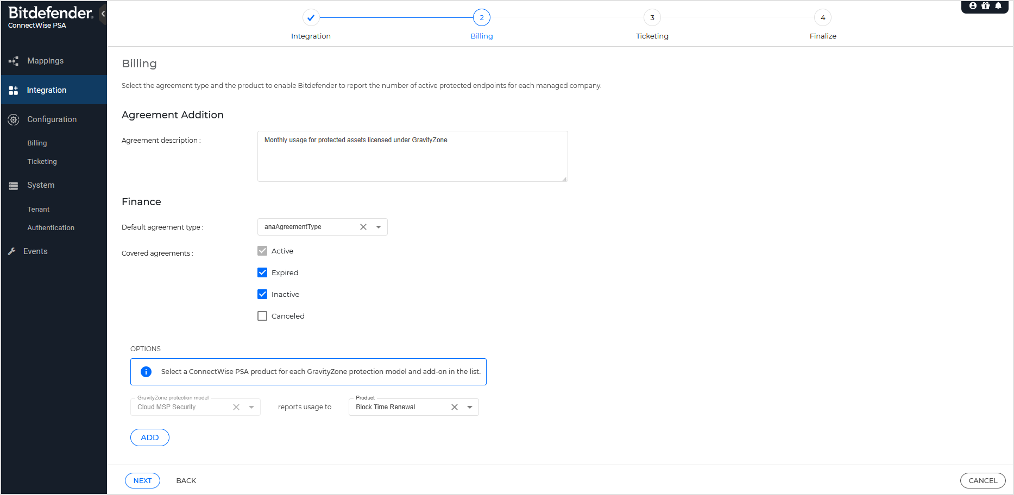The height and width of the screenshot is (495, 1014).
Task: Click the 'reports usage to' text
Action: [x=305, y=407]
